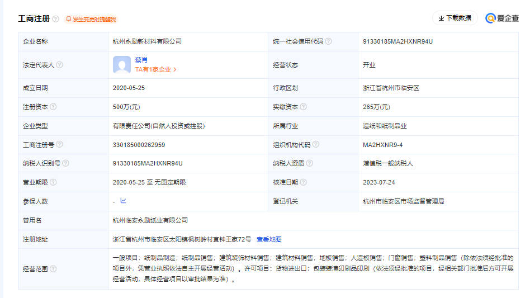Click approval date 2023-07-24
The width and height of the screenshot is (530, 298).
click(x=379, y=182)
